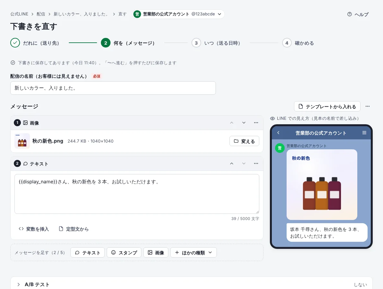
Task: Open 新しいカラー、入りました。 breadcrumb
Action: point(81,14)
